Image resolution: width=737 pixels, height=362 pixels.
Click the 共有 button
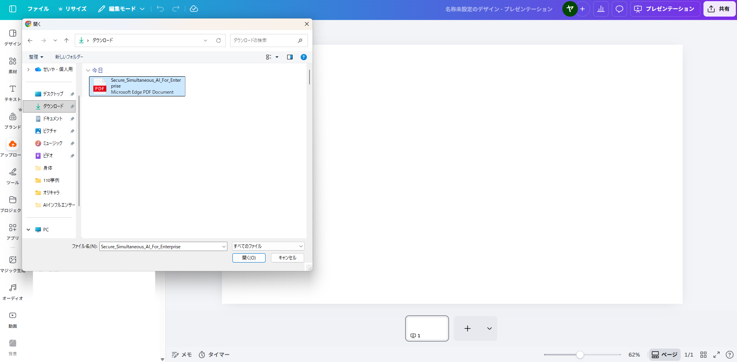(719, 8)
